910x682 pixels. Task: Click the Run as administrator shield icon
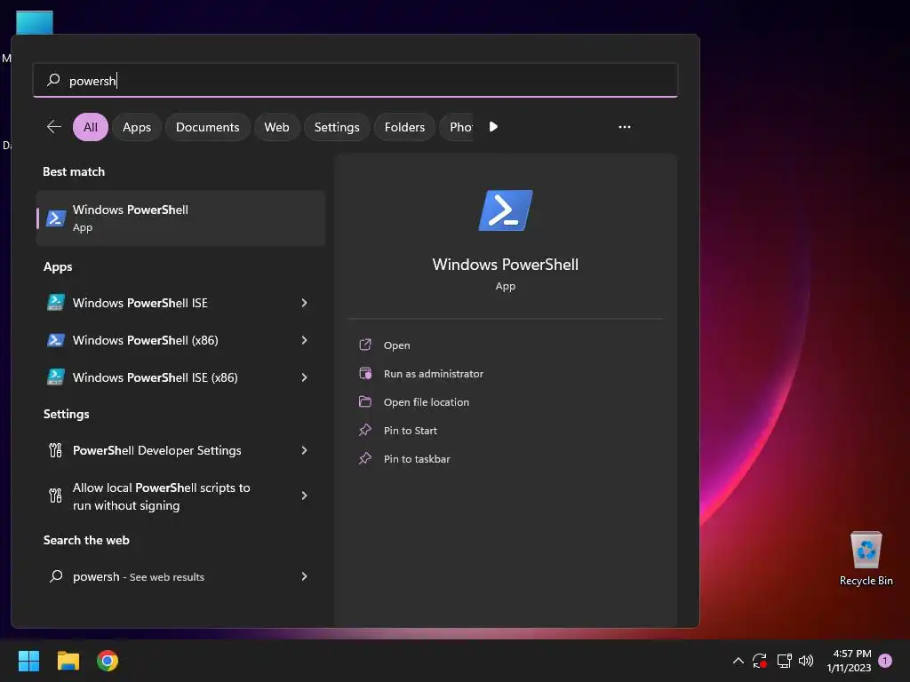coord(365,373)
